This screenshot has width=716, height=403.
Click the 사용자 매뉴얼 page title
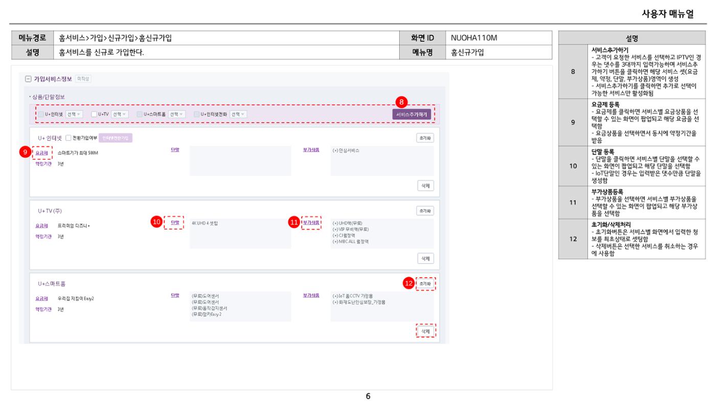click(667, 14)
